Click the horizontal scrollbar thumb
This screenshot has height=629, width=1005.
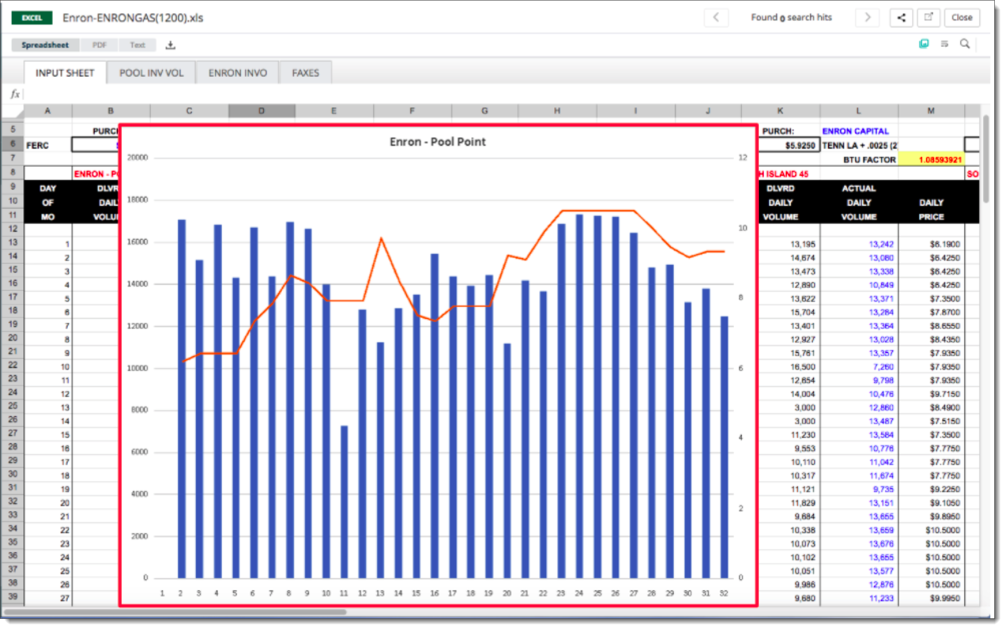[175, 612]
